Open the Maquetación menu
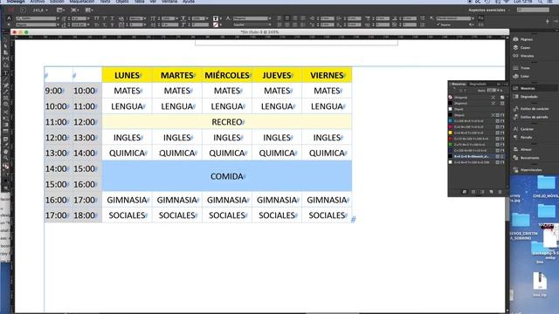 tap(82, 2)
